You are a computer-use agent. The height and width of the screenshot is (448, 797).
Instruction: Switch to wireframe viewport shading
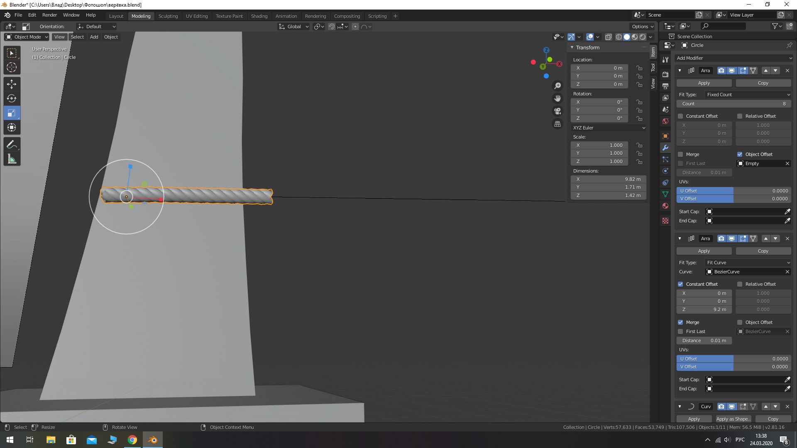coord(619,37)
